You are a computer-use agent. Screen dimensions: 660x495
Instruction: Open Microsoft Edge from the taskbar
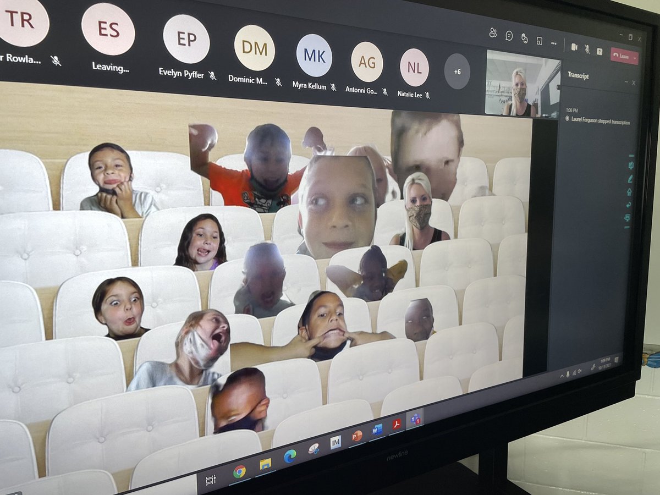click(290, 455)
